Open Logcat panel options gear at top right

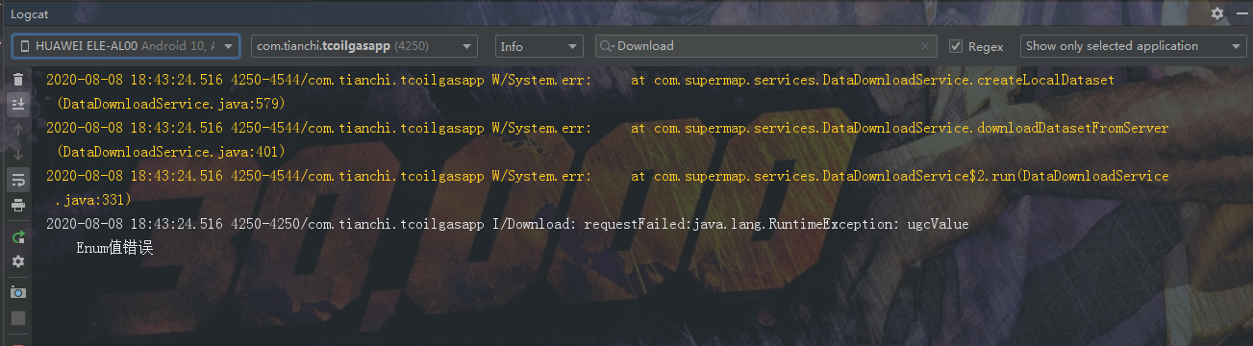click(1216, 13)
